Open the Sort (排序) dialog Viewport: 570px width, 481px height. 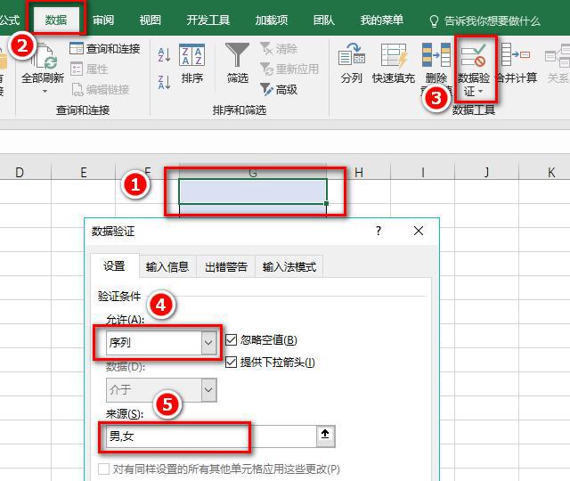192,63
